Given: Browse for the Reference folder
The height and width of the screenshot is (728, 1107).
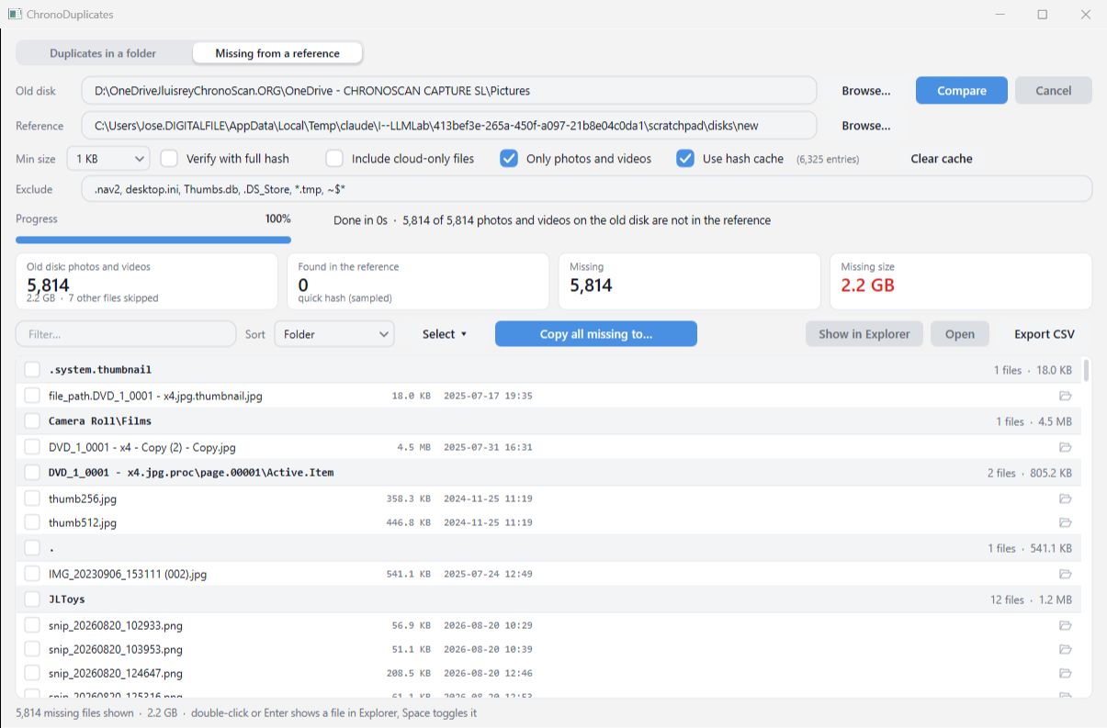Looking at the screenshot, I should (866, 126).
